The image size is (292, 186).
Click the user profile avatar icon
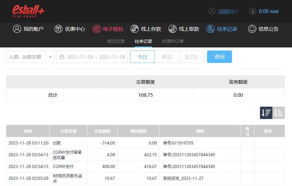click(212, 11)
